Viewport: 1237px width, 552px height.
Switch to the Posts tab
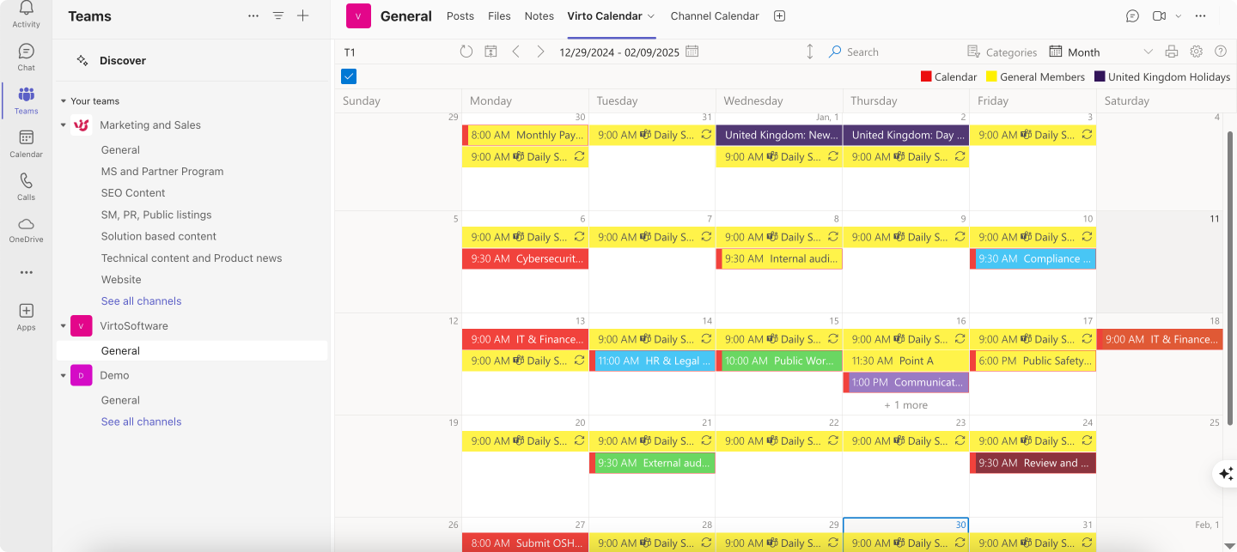pos(460,16)
